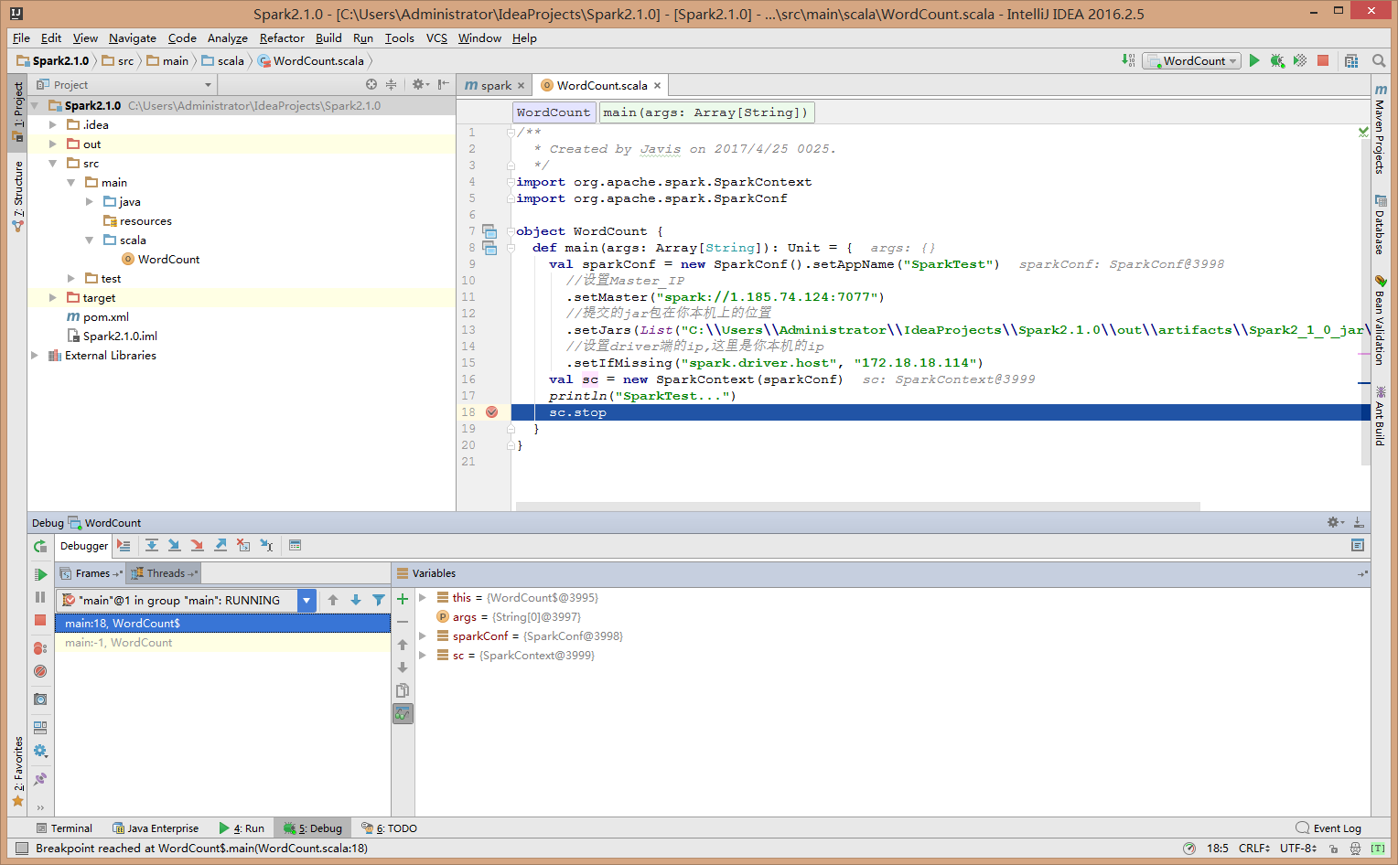The width and height of the screenshot is (1398, 865).
Task: Toggle the breakpoint on line 18
Action: [491, 412]
